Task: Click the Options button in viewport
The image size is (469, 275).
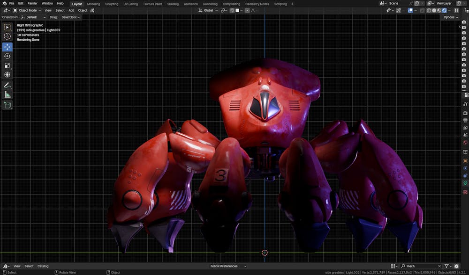Action: click(x=450, y=17)
